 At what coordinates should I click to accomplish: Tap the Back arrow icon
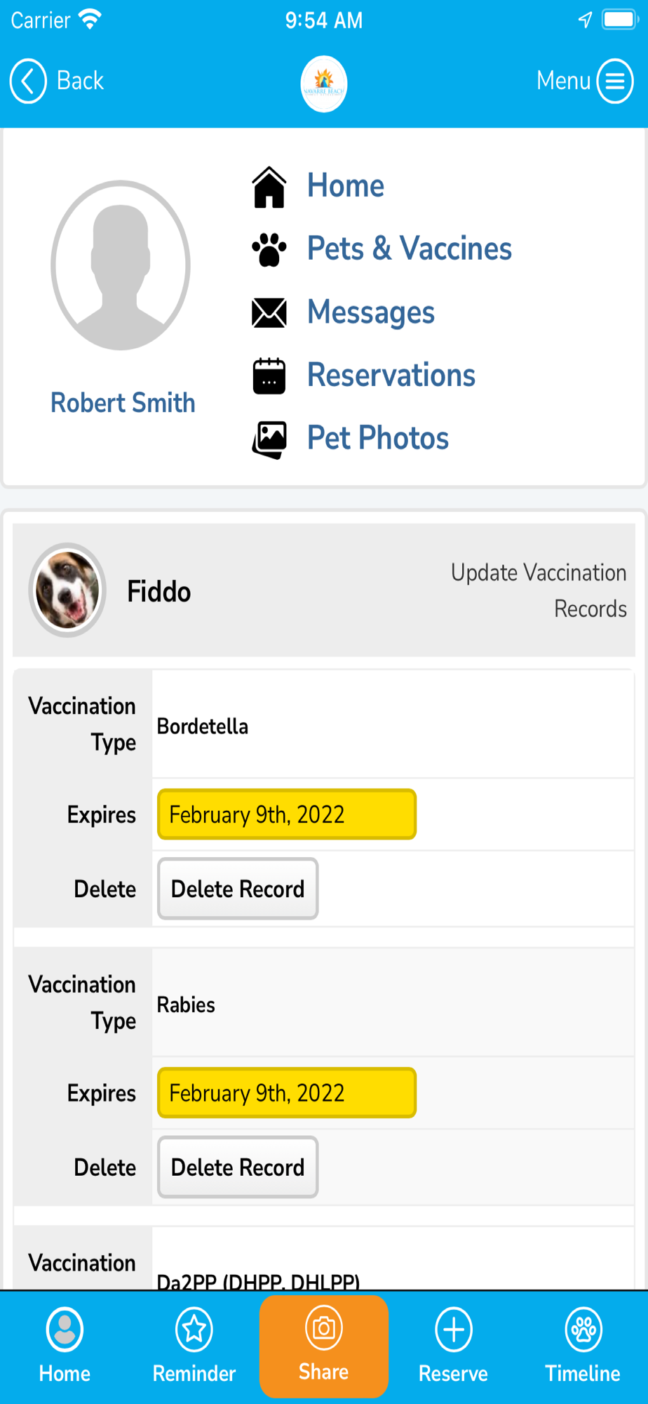click(x=28, y=81)
